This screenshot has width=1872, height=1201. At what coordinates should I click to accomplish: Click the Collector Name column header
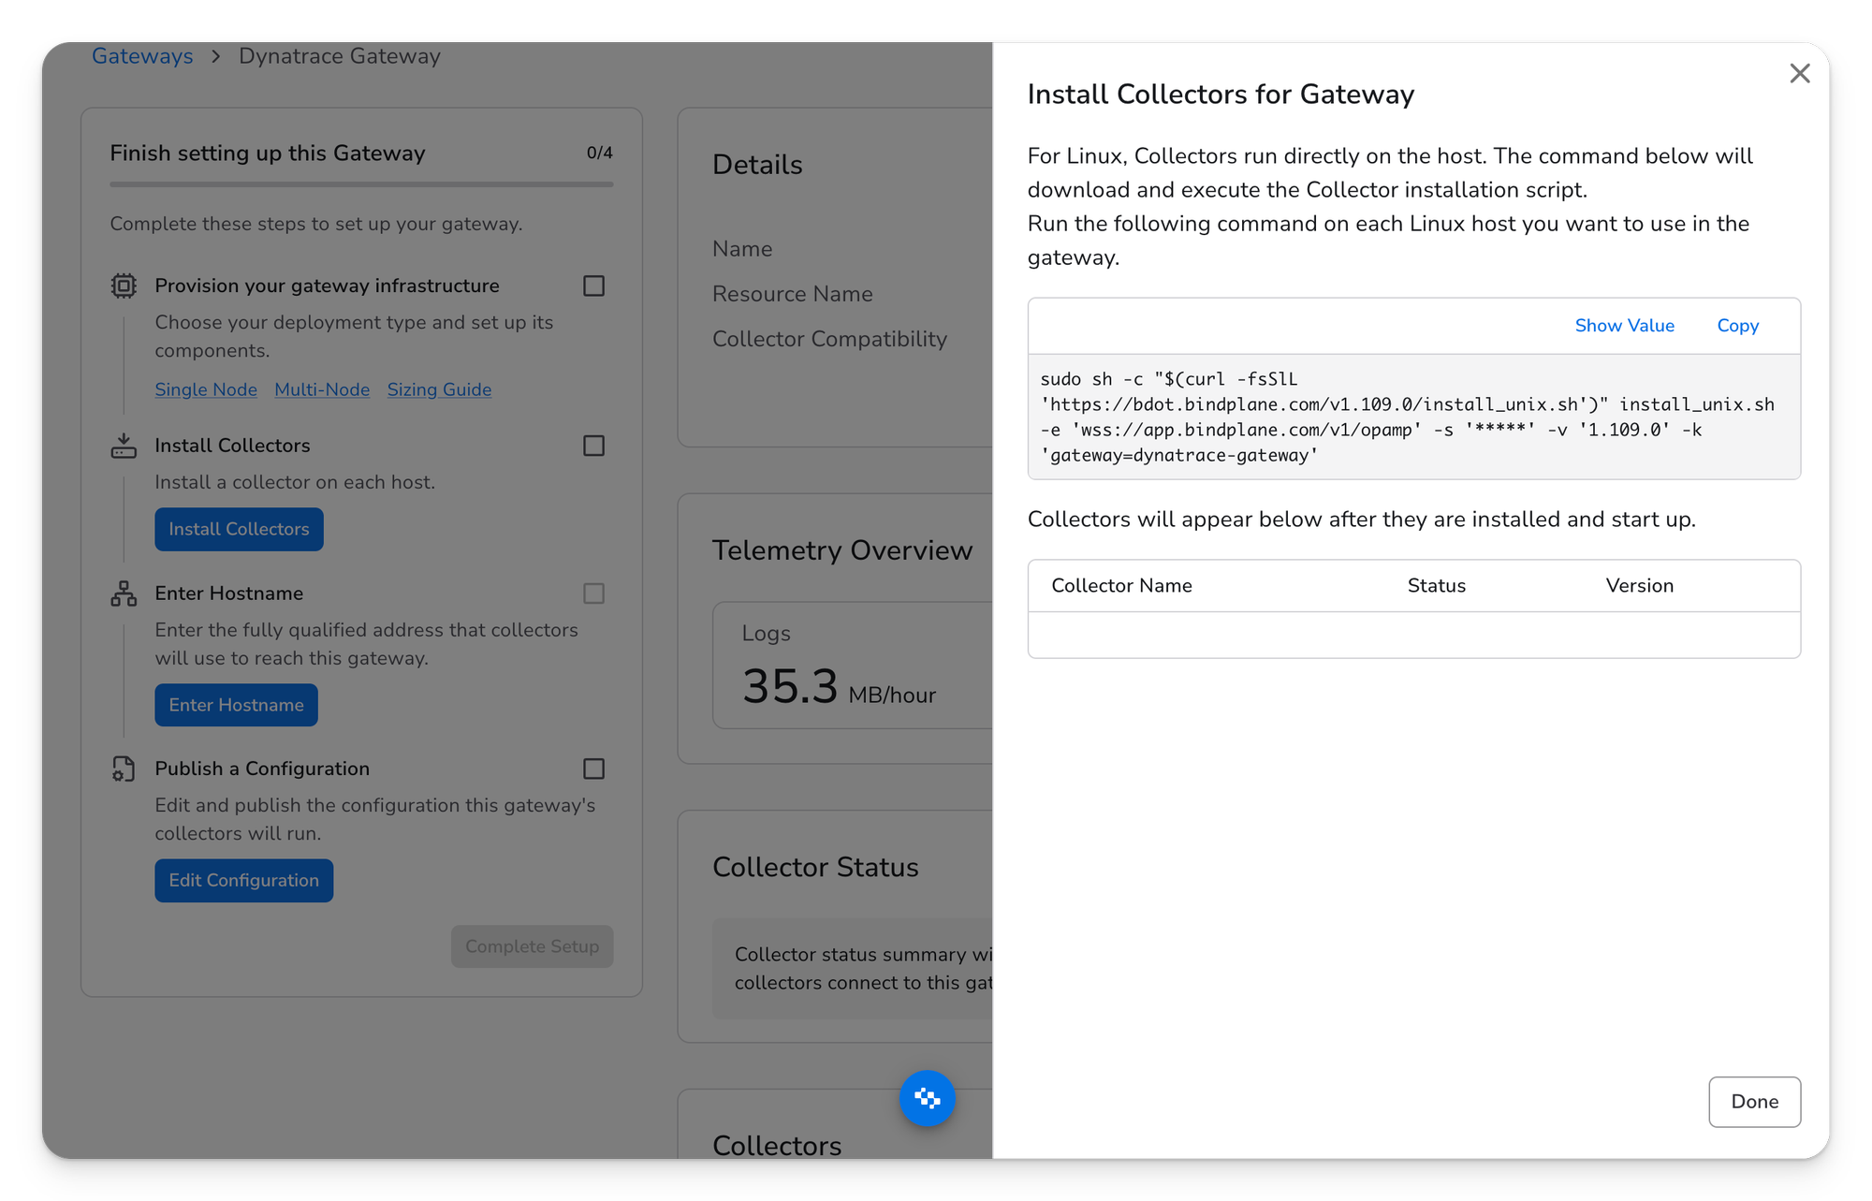pos(1121,586)
